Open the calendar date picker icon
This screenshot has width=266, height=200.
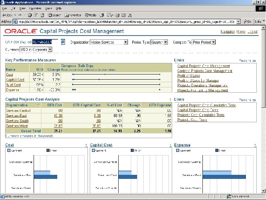pyautogui.click(x=63, y=42)
